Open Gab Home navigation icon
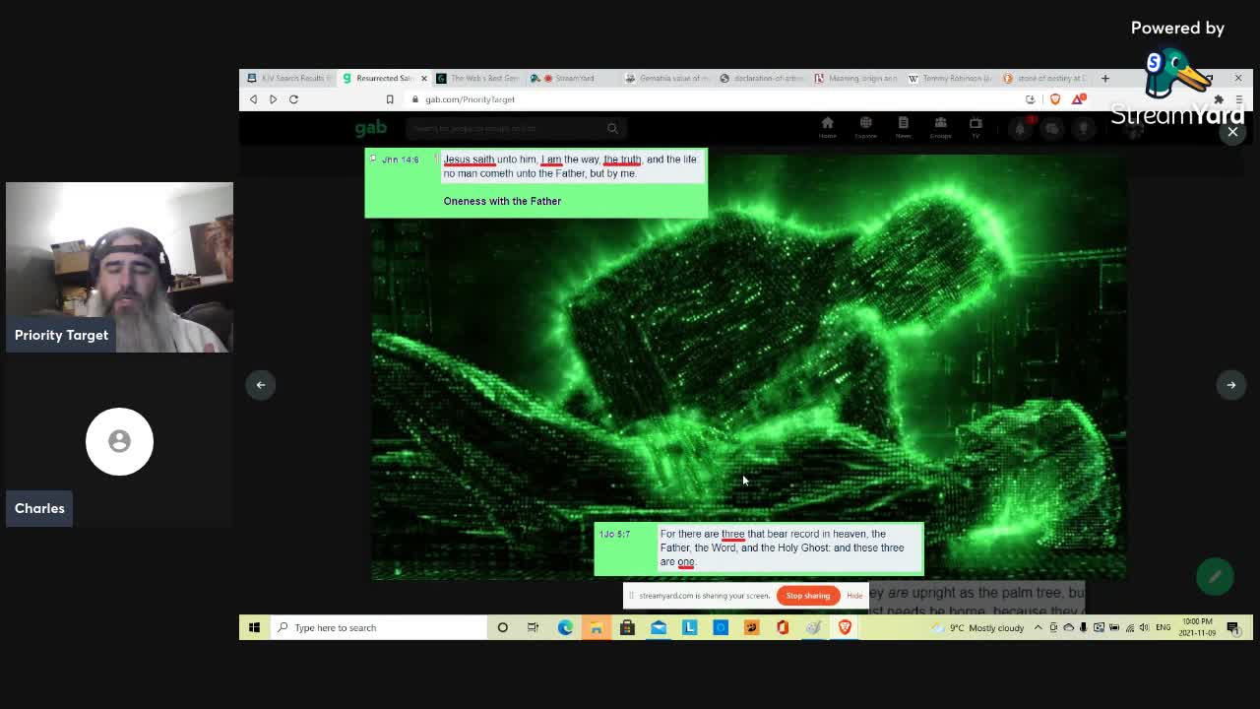Viewport: 1260px width, 709px height. click(x=827, y=127)
